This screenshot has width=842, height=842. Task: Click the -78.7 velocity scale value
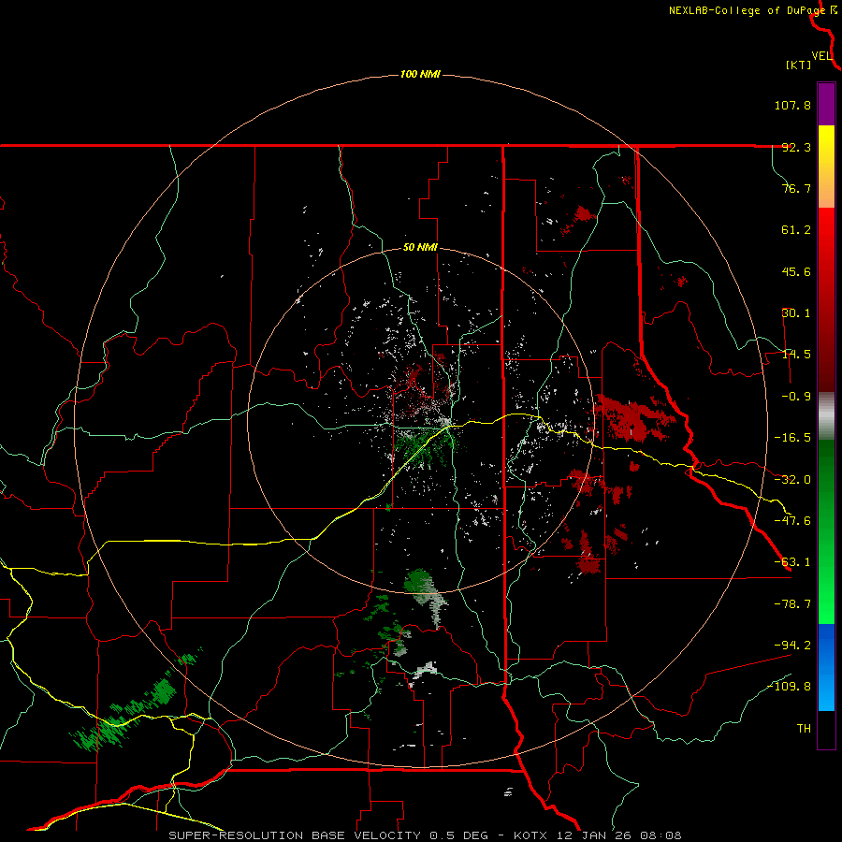click(x=792, y=604)
